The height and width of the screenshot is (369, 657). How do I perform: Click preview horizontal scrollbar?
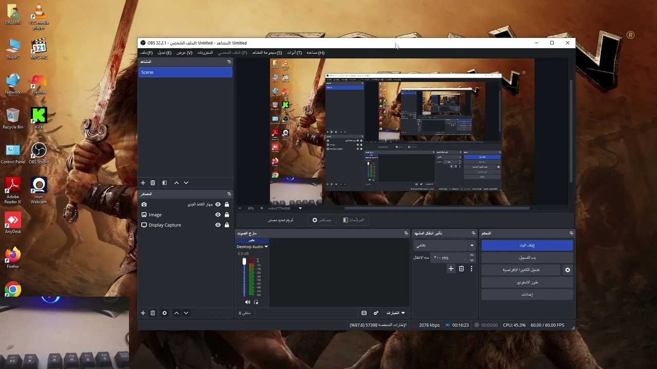coord(436,208)
